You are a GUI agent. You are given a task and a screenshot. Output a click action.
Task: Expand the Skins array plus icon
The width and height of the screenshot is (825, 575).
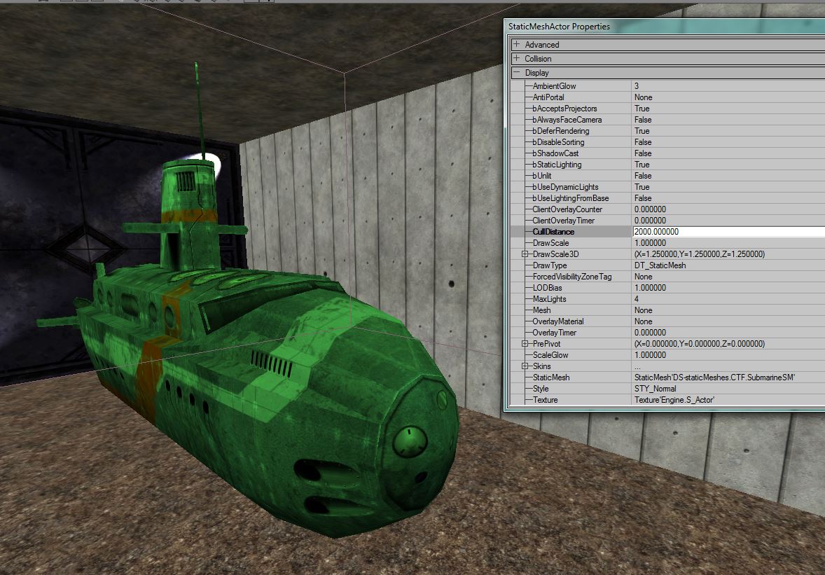pyautogui.click(x=525, y=366)
